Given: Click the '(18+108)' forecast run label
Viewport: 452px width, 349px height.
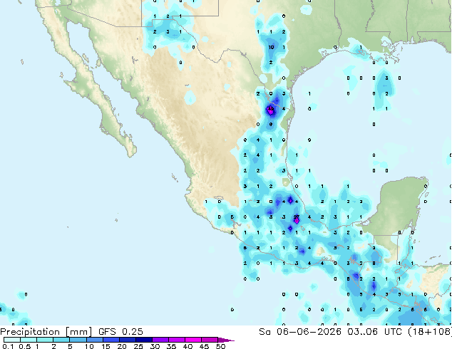Looking at the screenshot, I should click(x=430, y=332).
